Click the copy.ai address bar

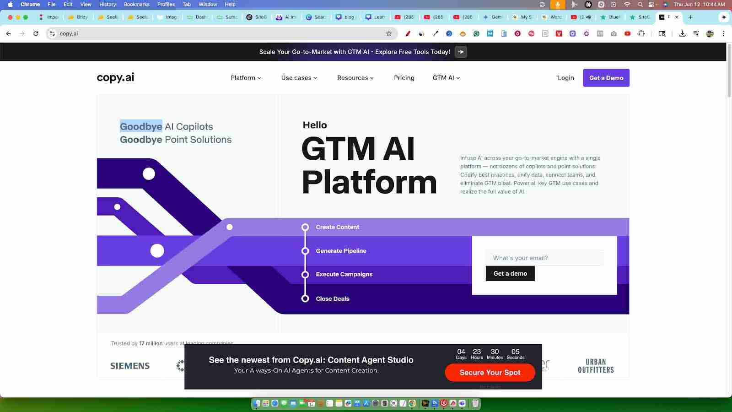222,33
